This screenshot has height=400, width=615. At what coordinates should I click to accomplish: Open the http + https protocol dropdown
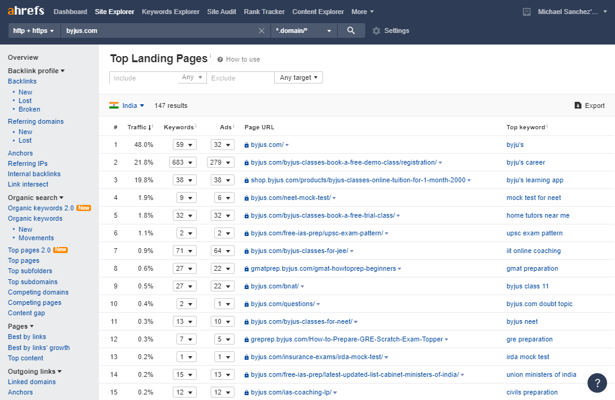click(x=34, y=30)
